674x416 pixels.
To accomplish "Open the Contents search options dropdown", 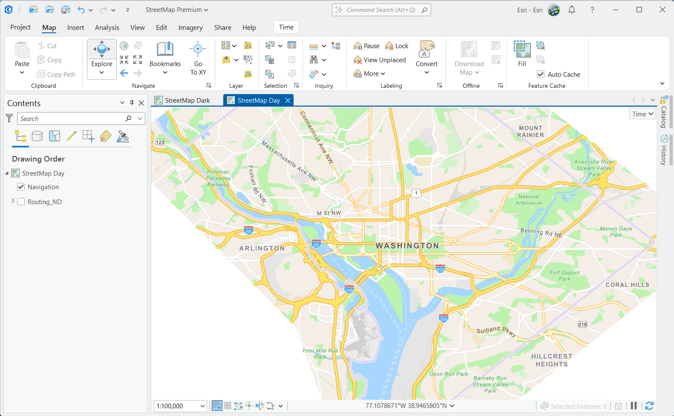I will pos(140,118).
